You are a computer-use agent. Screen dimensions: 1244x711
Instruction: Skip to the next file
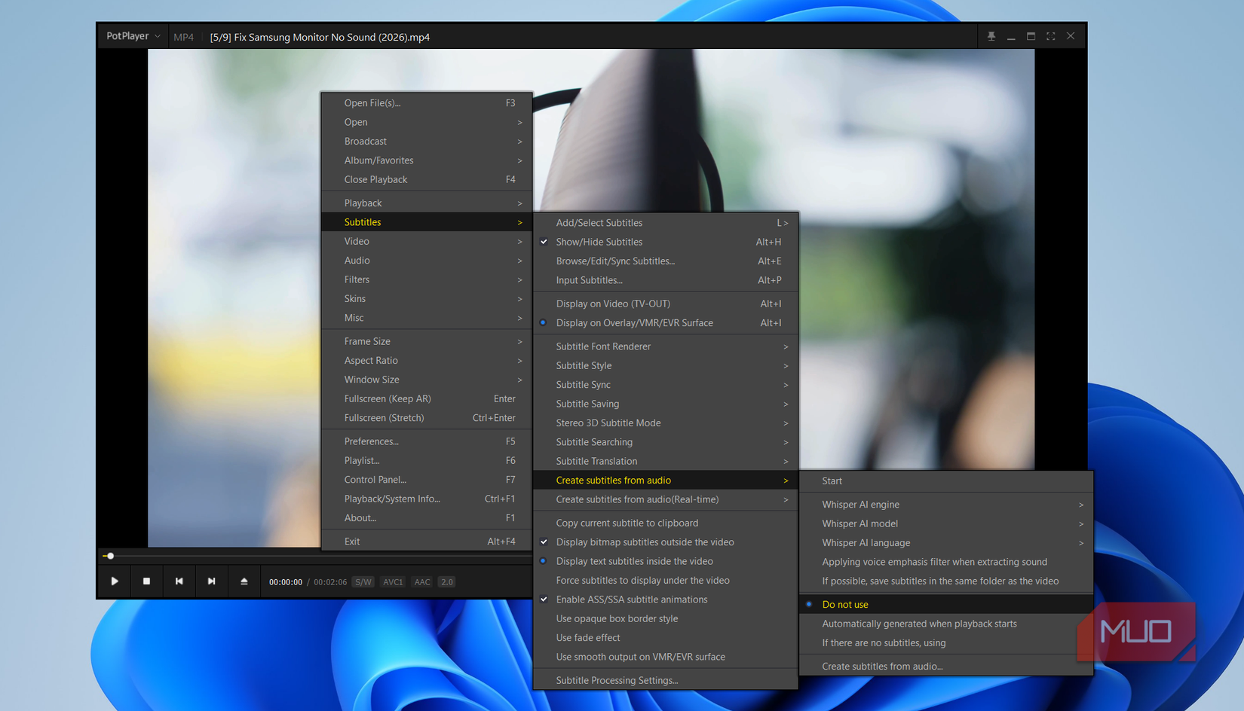[211, 581]
